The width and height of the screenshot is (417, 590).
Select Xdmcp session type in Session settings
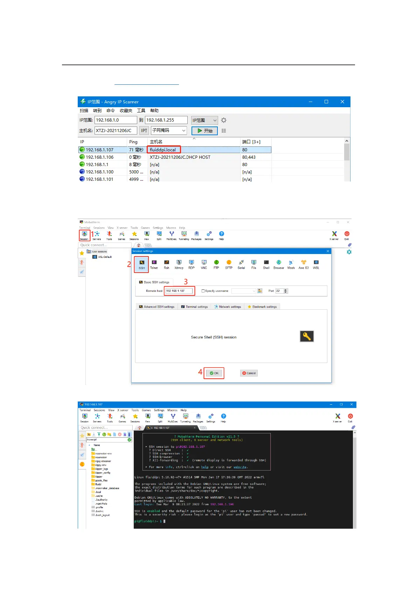[x=179, y=264]
